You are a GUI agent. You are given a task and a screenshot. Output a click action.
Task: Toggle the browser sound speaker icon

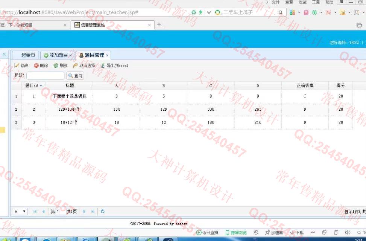[348, 232]
